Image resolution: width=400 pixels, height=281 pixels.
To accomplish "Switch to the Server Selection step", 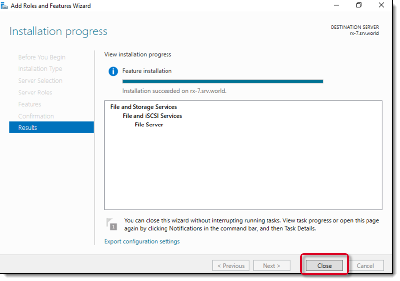I will click(x=40, y=81).
